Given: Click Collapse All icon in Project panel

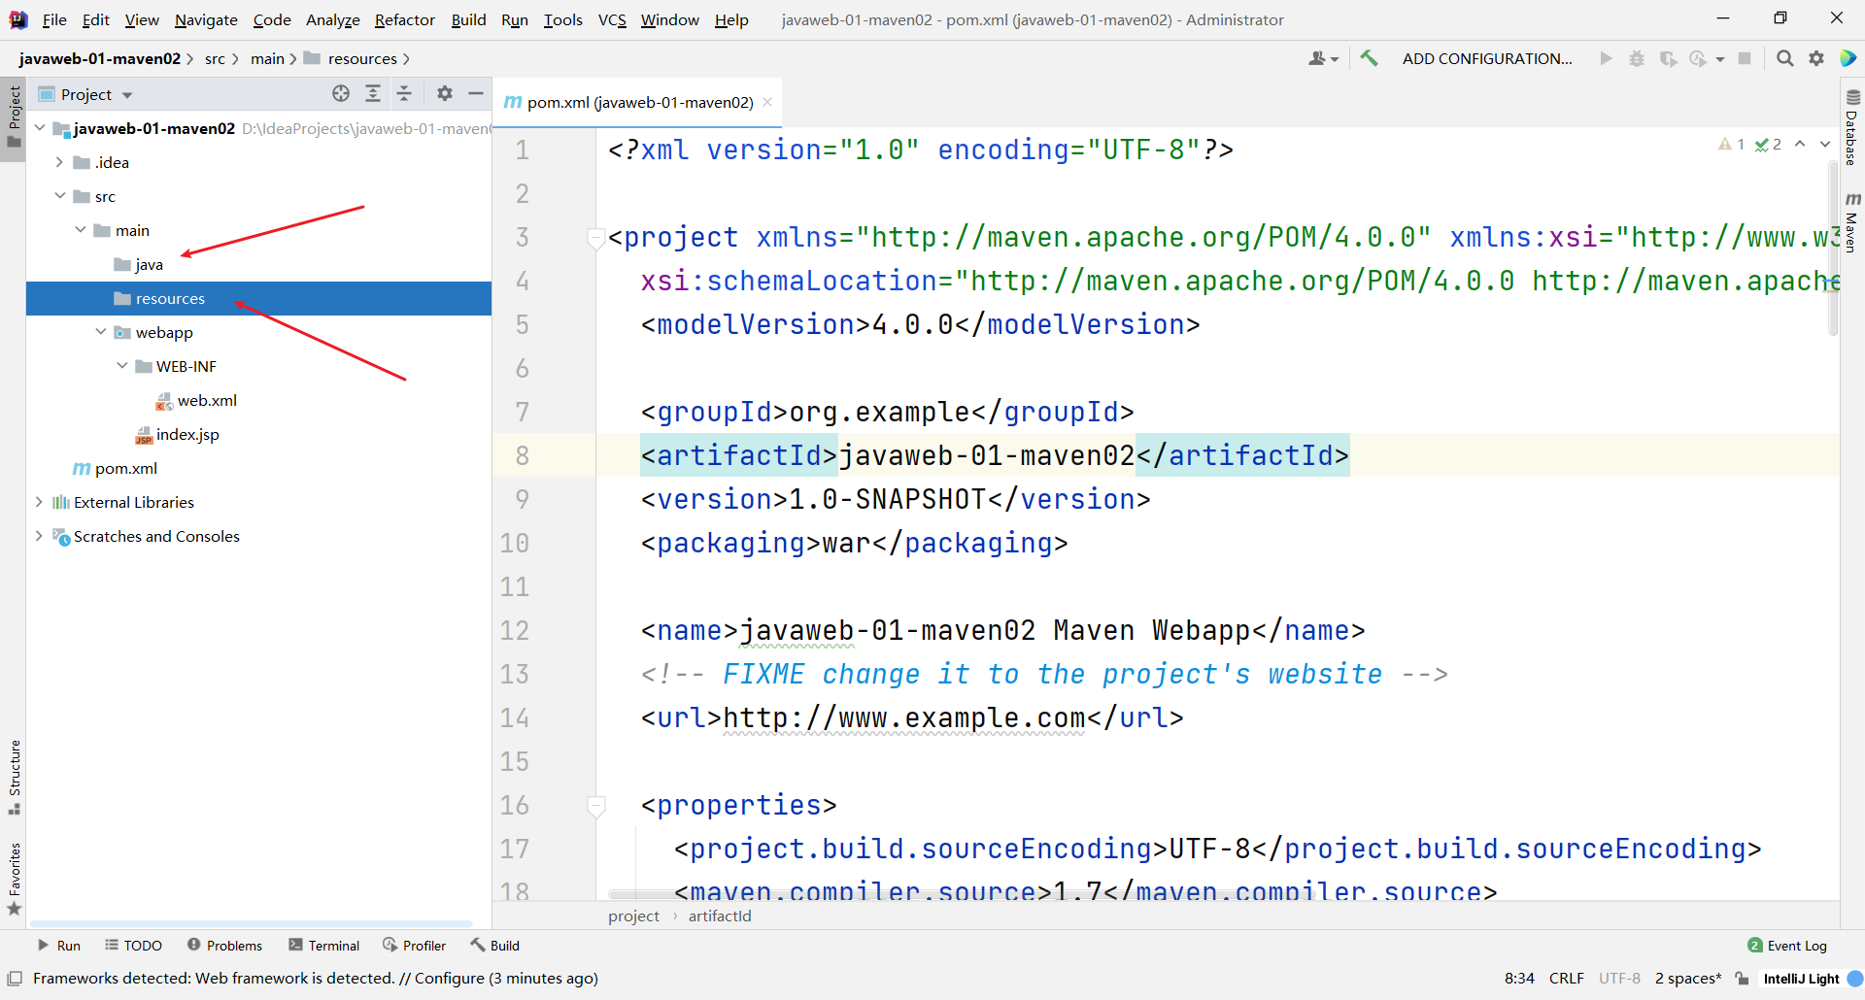Looking at the screenshot, I should click(x=405, y=93).
